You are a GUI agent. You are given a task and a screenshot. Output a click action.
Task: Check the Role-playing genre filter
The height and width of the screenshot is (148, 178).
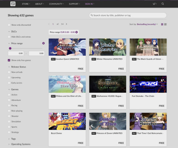click(x=9, y=111)
